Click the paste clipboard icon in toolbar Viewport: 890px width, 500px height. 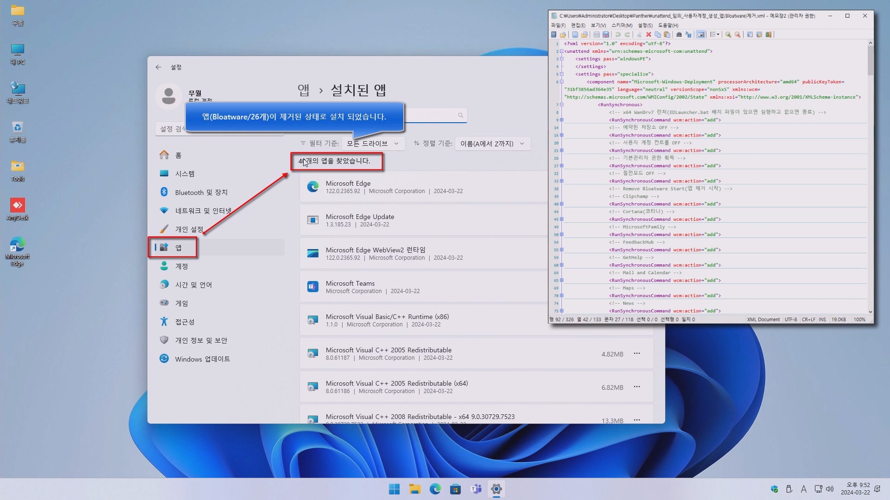(x=667, y=35)
